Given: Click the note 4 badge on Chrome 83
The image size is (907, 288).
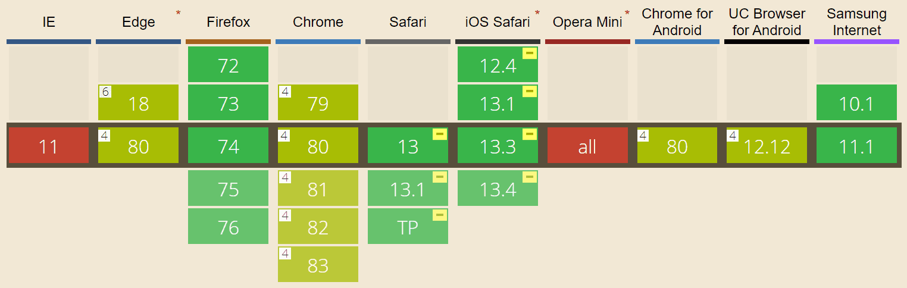Looking at the screenshot, I should coord(285,253).
